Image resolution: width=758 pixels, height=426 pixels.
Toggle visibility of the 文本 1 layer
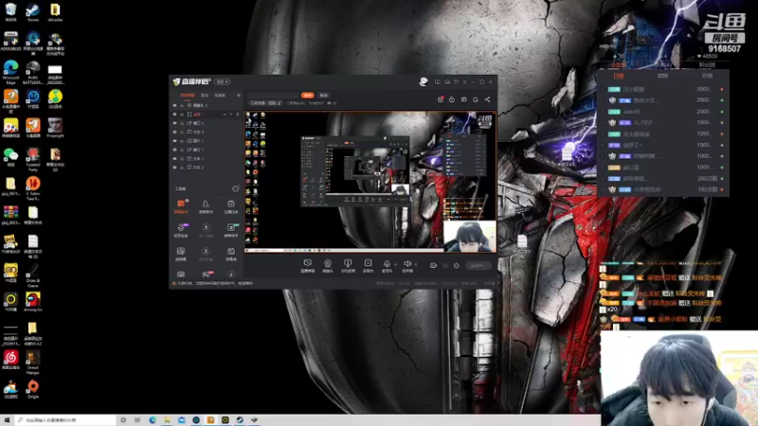point(174,158)
